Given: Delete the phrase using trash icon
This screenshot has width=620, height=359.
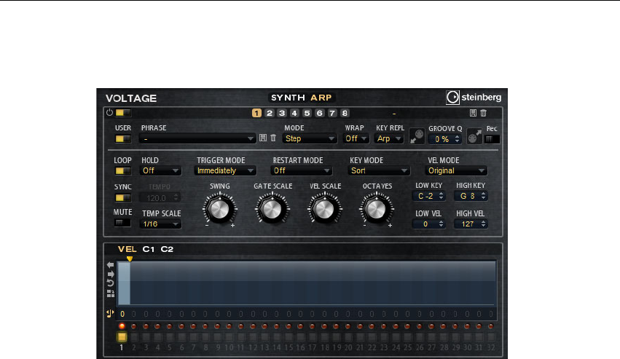Looking at the screenshot, I should point(273,138).
